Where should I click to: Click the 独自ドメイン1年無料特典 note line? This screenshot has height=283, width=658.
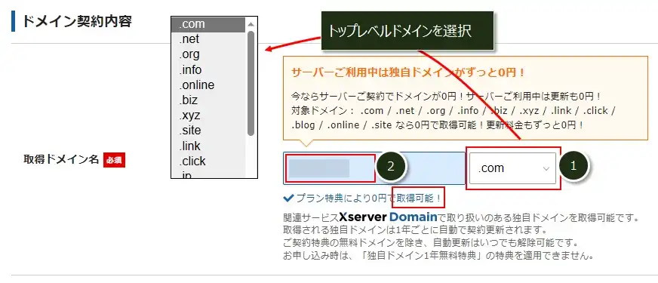pyautogui.click(x=438, y=256)
